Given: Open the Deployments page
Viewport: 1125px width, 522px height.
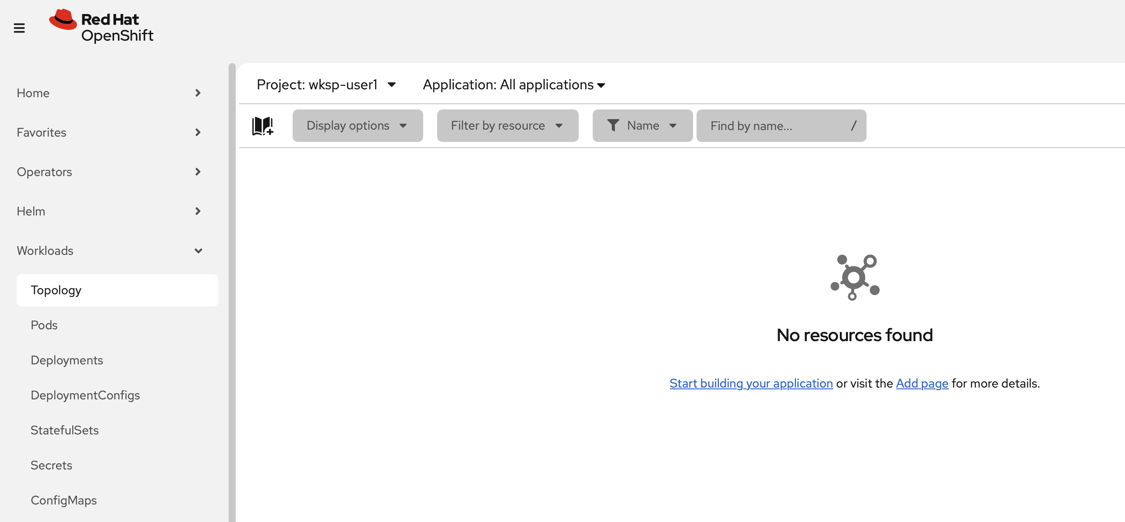Looking at the screenshot, I should coord(67,360).
